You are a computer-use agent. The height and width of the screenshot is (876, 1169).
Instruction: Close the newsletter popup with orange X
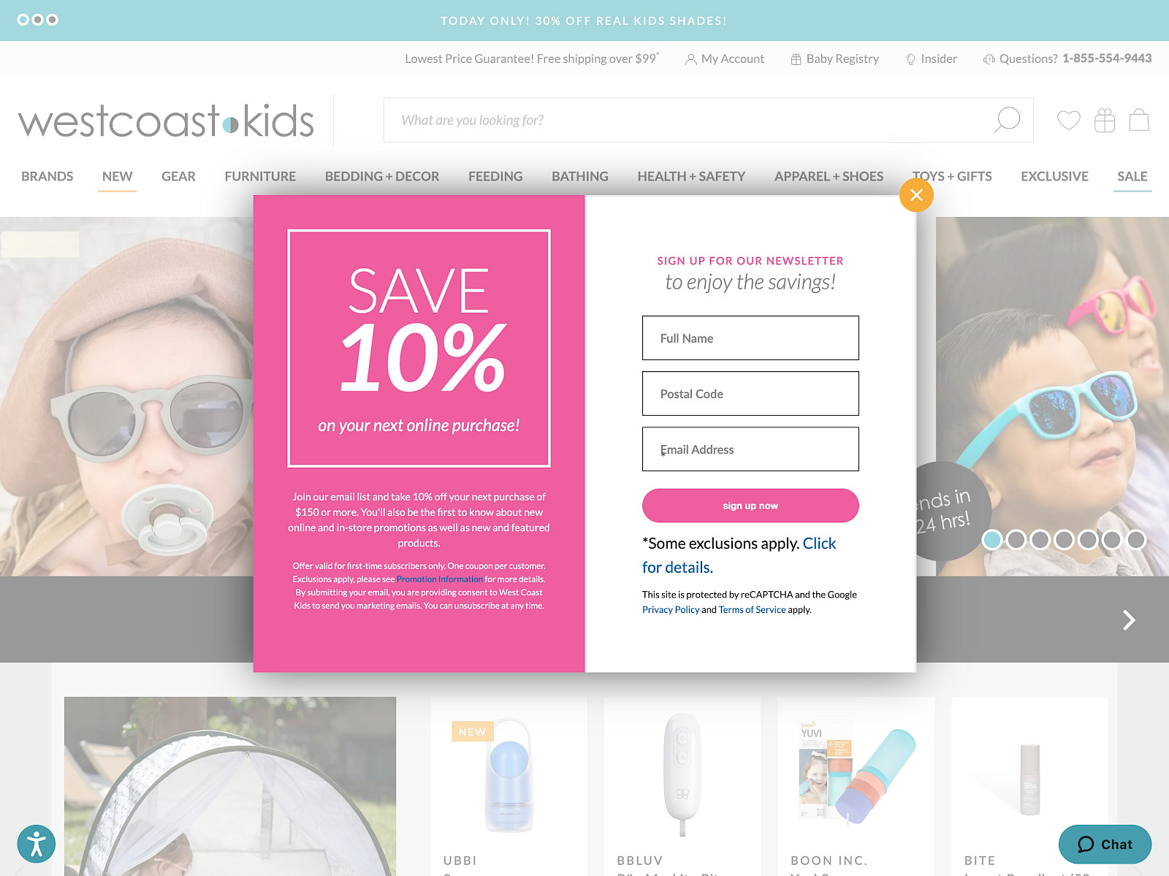tap(916, 195)
